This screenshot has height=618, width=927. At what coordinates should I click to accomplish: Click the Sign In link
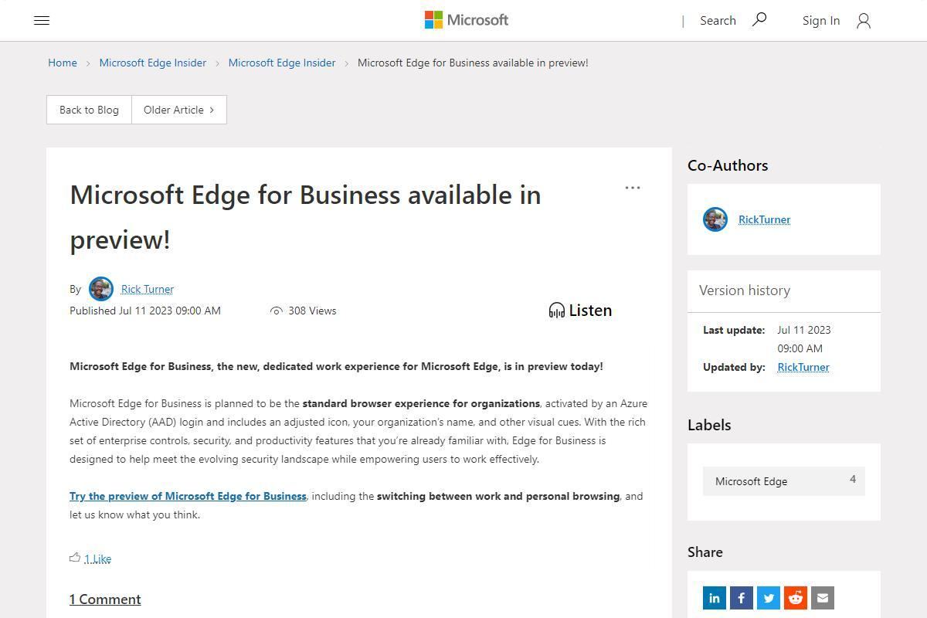click(x=821, y=21)
